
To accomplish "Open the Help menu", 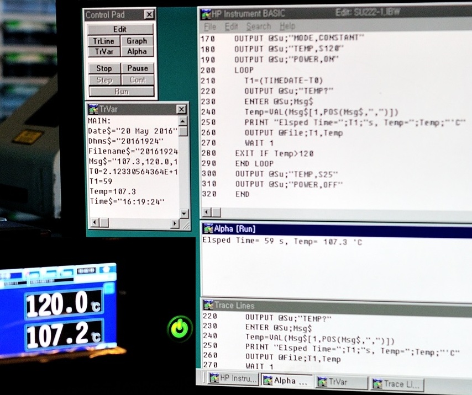I will (287, 26).
